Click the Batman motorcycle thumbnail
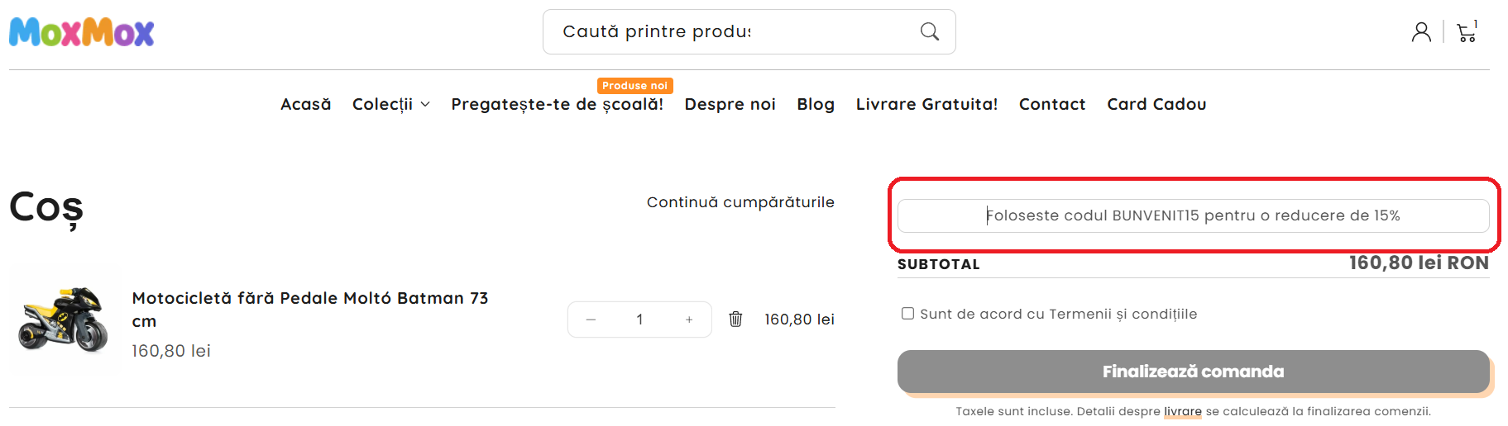Screen dimensions: 1508x426 coord(65,320)
